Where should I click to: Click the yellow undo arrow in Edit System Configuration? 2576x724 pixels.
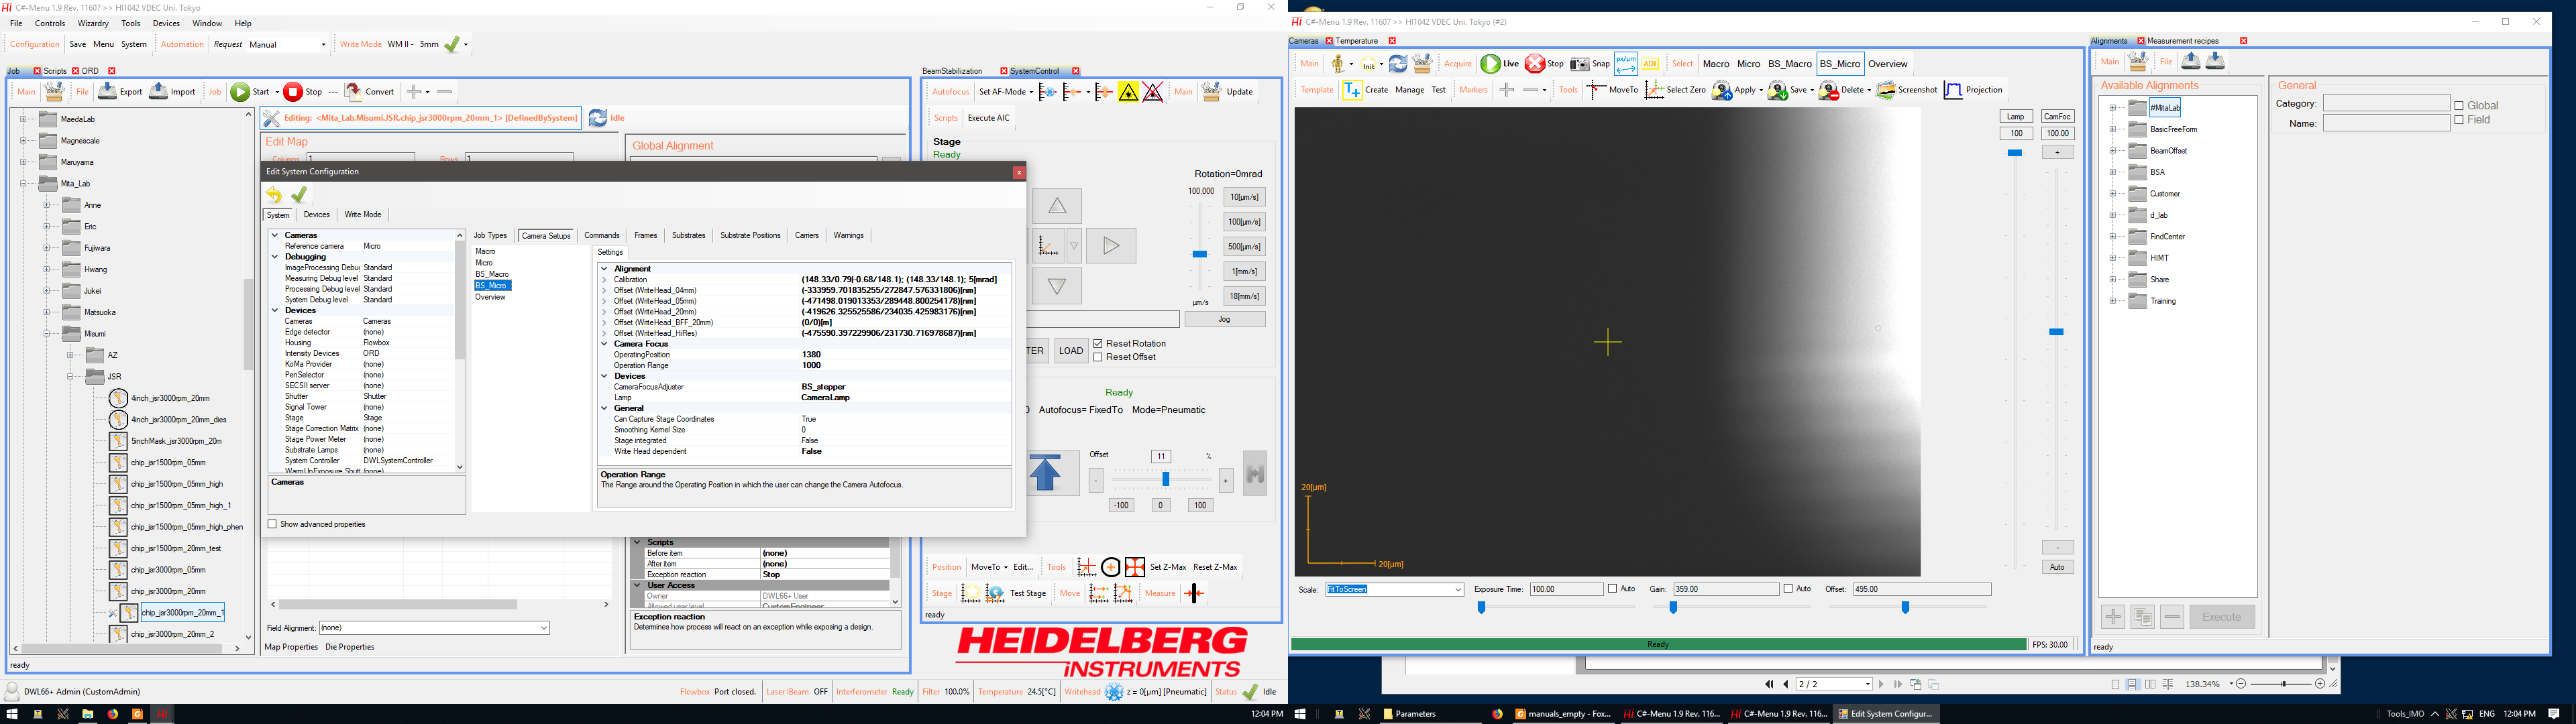click(274, 195)
